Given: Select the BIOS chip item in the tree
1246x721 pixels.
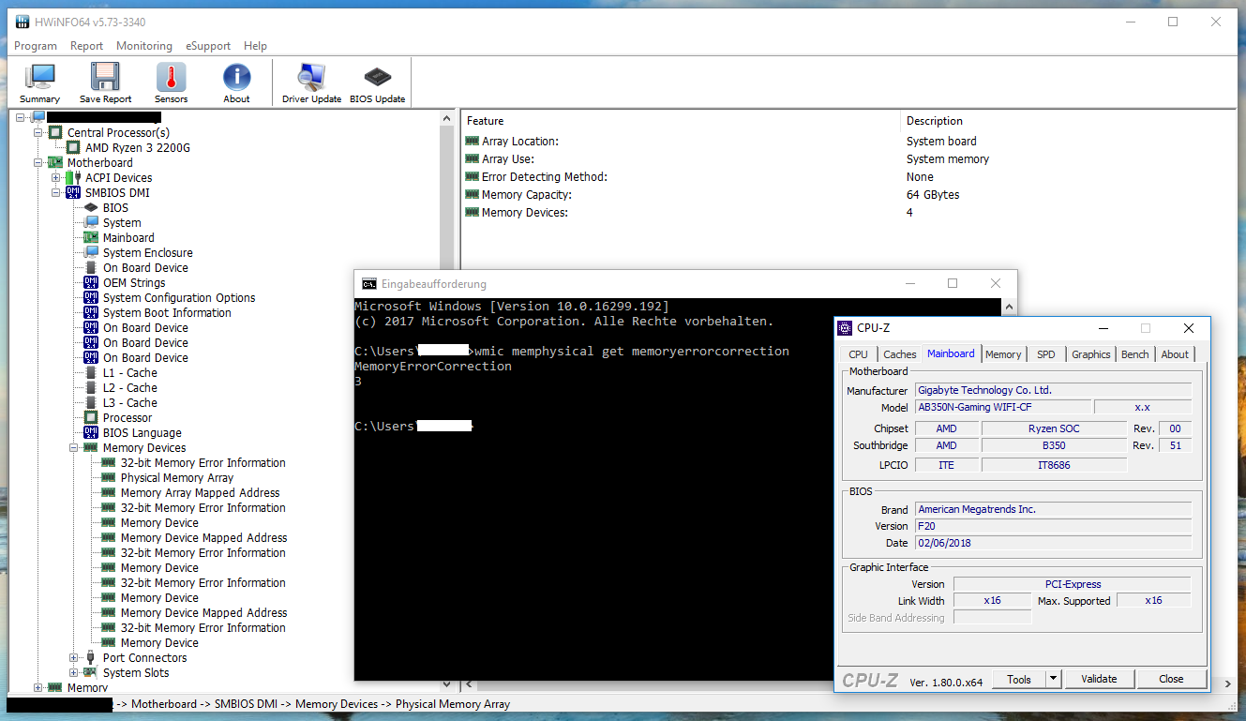Looking at the screenshot, I should (115, 208).
